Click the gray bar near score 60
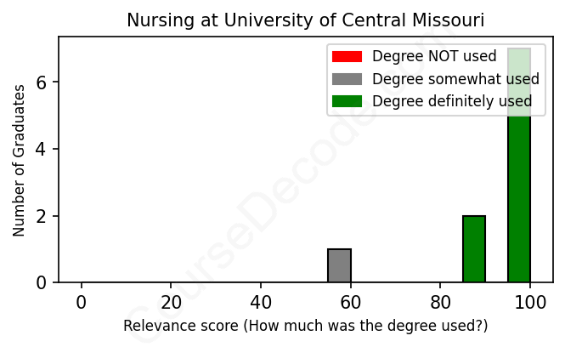 click(x=340, y=265)
